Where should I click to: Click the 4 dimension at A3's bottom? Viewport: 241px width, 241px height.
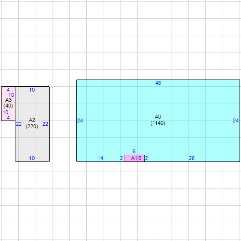[x=8, y=118]
